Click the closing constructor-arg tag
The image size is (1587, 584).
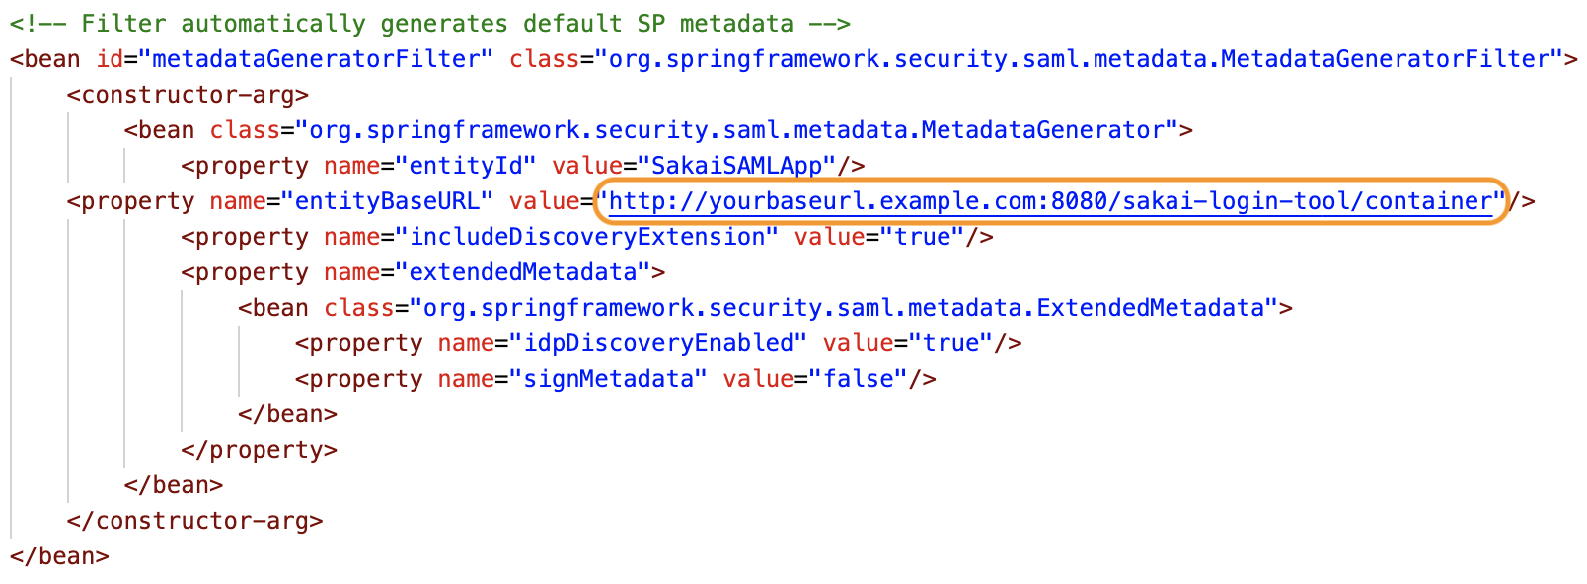(194, 521)
